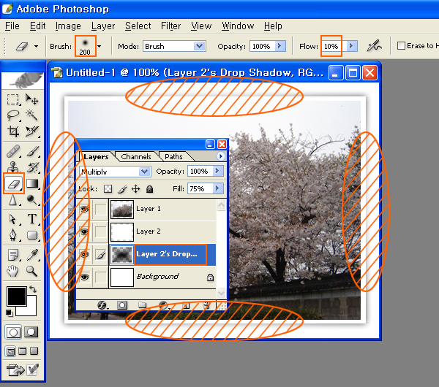Viewport: 439px width, 387px height.
Task: Open the Layers palette Opacity arrow
Action: pos(217,171)
